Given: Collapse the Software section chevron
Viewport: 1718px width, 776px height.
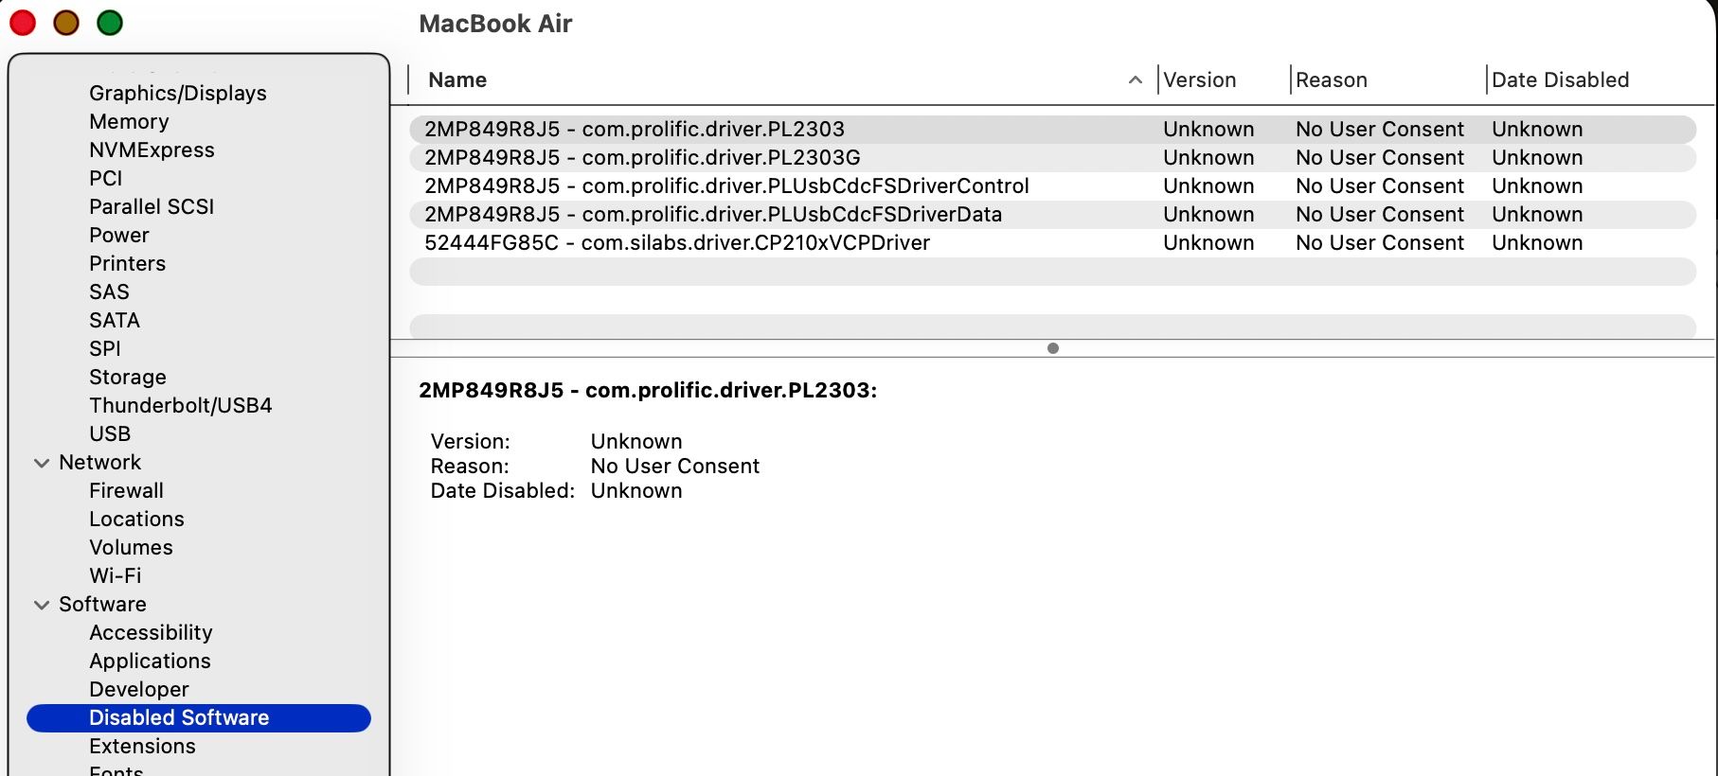Looking at the screenshot, I should pos(42,605).
